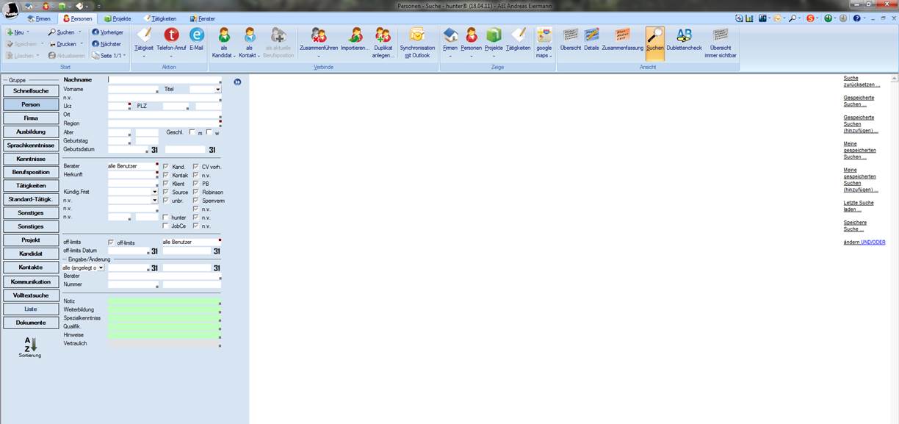Click the 'Suche zurücksetzen' link
Screen dimensions: 899x424
tap(861, 81)
